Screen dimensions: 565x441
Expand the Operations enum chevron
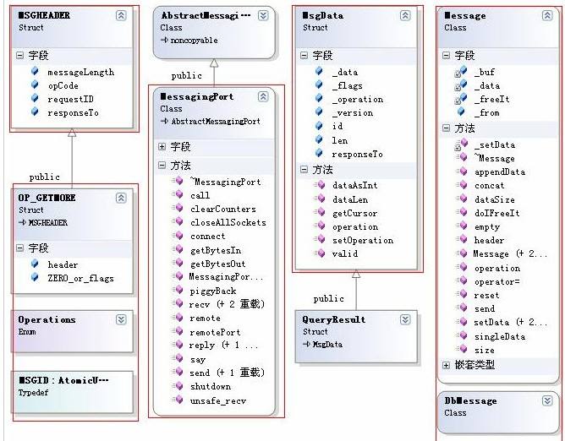pos(121,319)
